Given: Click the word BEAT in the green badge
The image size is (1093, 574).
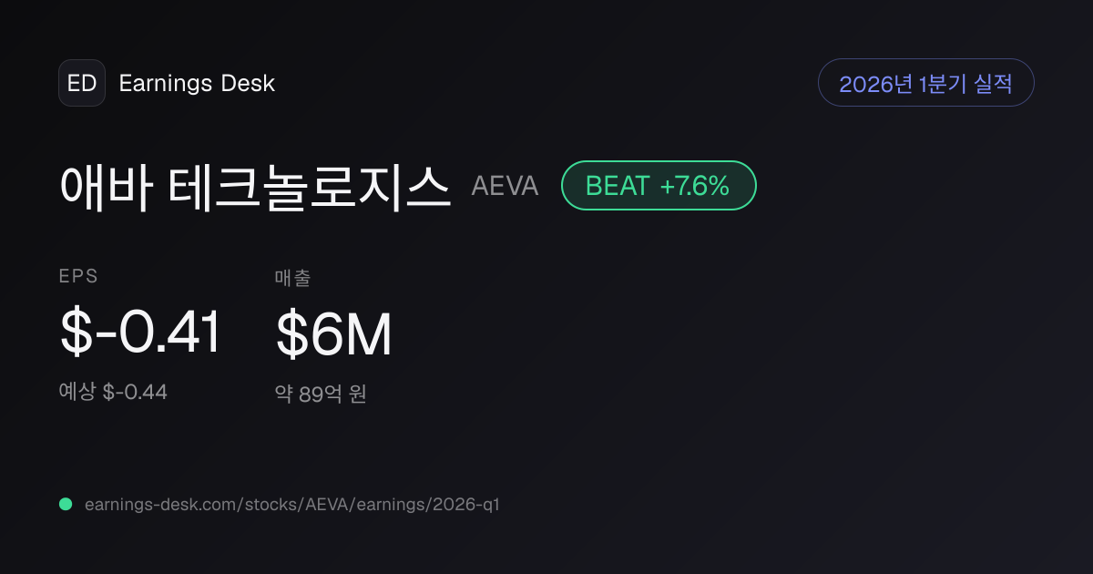Looking at the screenshot, I should pyautogui.click(x=618, y=186).
